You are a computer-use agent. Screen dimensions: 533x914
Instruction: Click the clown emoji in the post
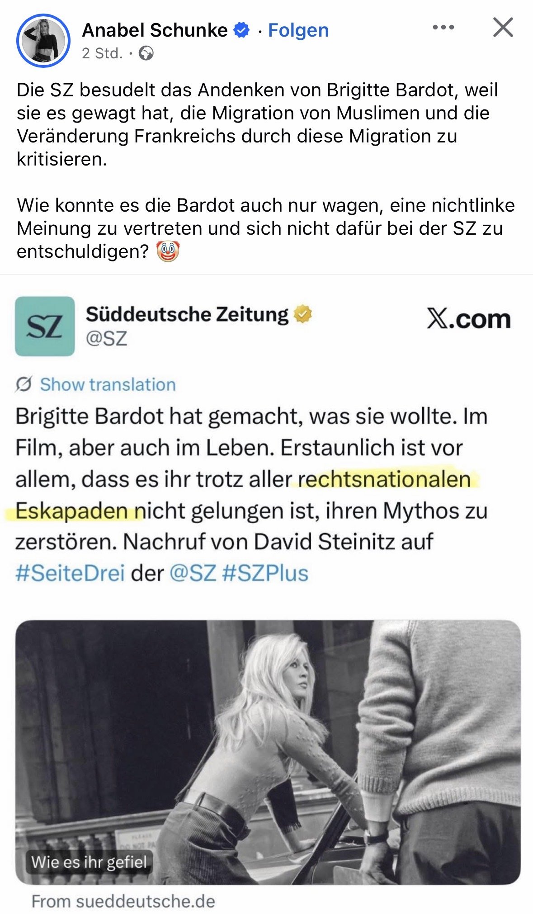click(x=168, y=251)
